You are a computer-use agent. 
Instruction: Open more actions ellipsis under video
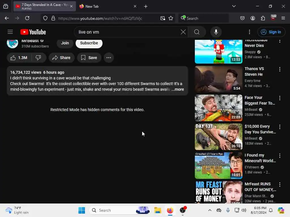tap(109, 58)
